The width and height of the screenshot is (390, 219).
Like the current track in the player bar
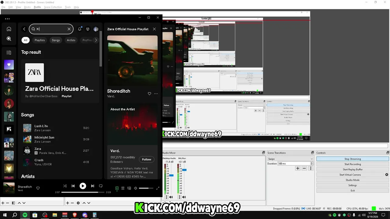(x=38, y=188)
